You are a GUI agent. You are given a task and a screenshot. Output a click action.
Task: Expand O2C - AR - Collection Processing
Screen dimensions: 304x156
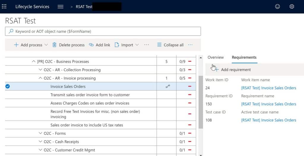(40, 70)
